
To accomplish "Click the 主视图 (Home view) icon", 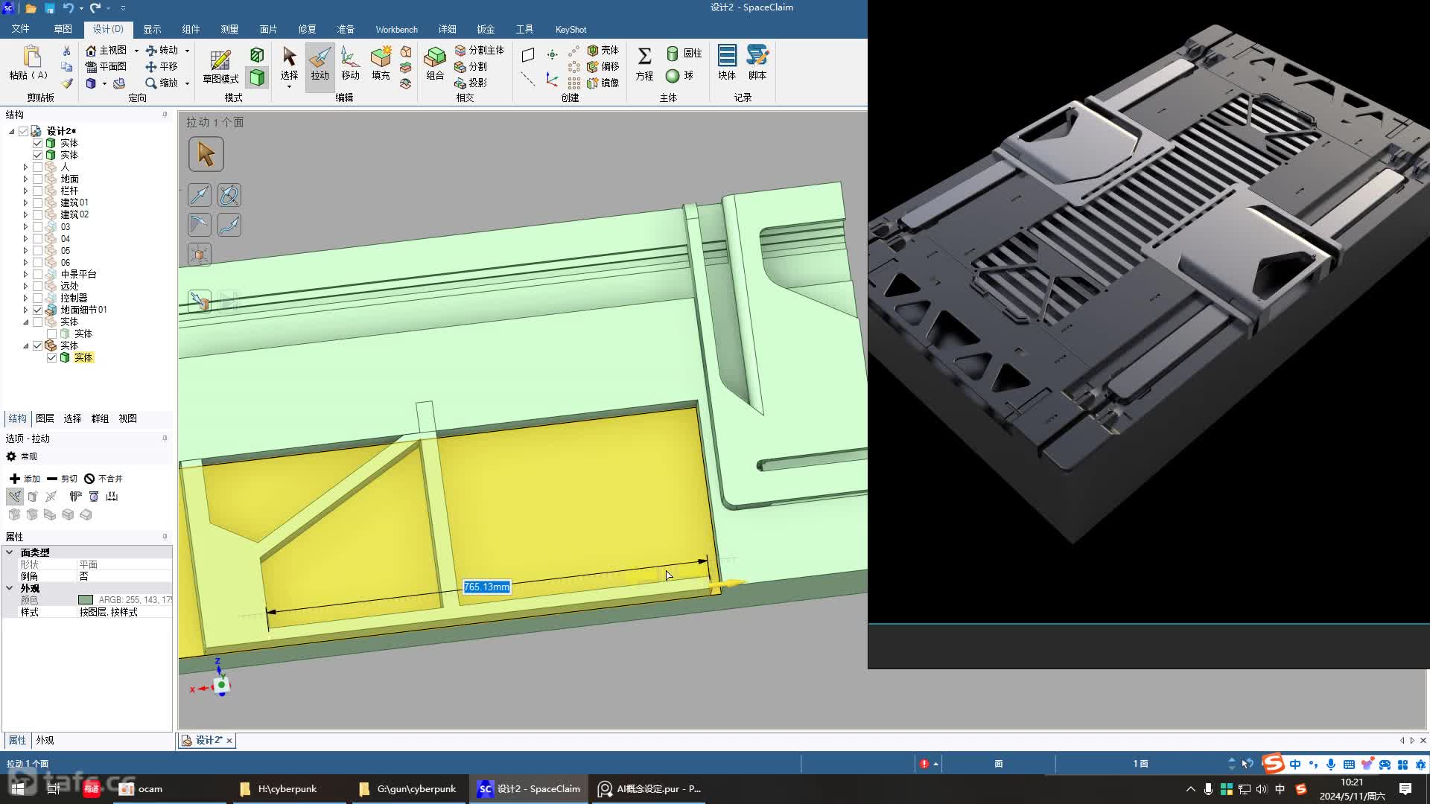I will (91, 50).
